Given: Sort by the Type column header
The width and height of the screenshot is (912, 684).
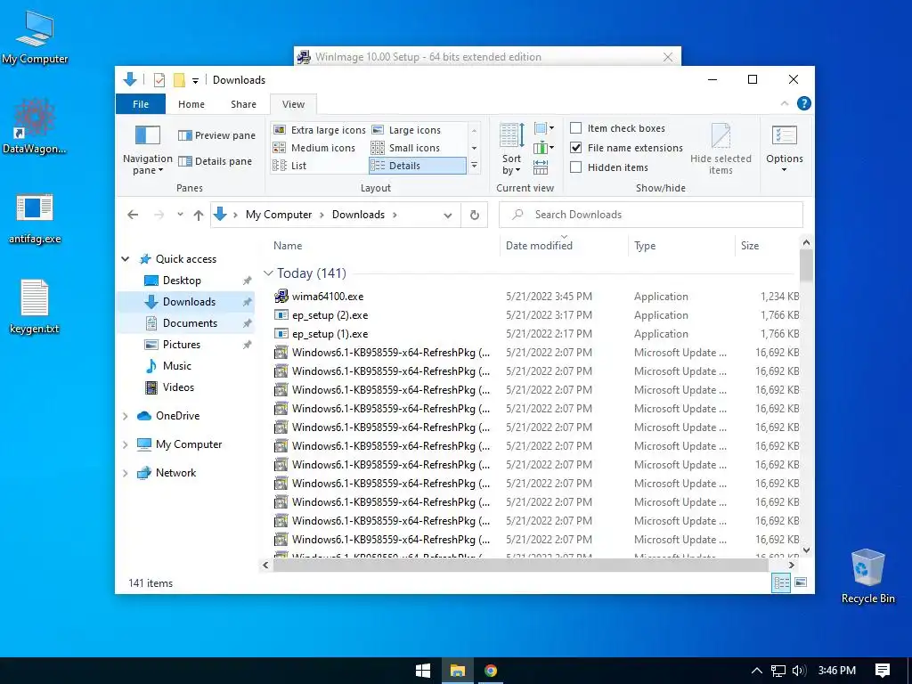Looking at the screenshot, I should (x=681, y=246).
